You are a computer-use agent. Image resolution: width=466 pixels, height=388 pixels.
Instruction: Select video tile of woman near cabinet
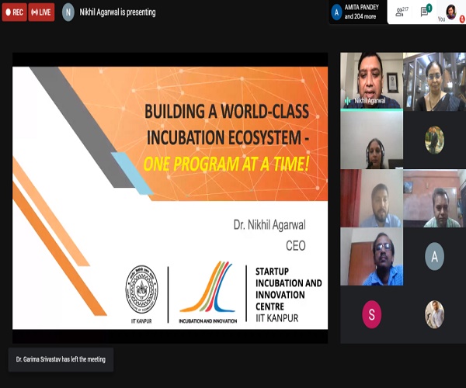click(434, 81)
